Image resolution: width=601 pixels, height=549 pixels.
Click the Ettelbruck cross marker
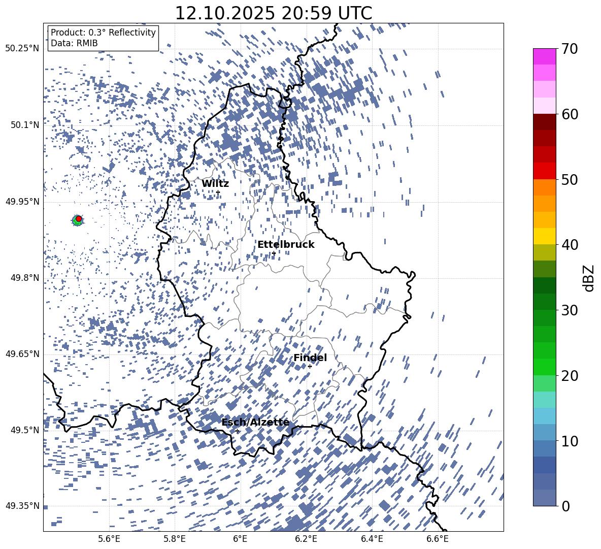pyautogui.click(x=274, y=253)
